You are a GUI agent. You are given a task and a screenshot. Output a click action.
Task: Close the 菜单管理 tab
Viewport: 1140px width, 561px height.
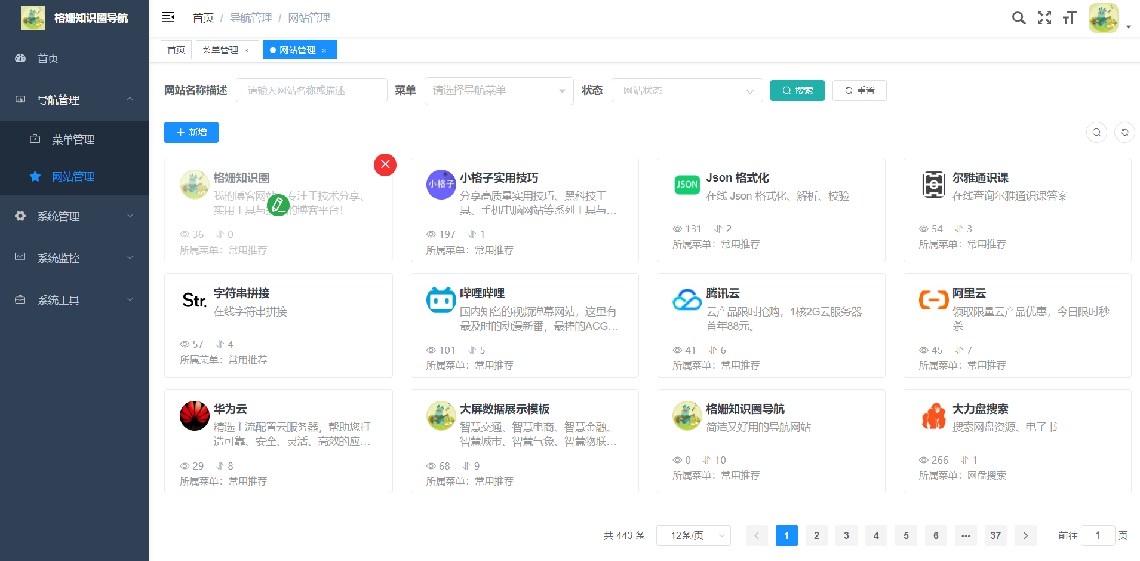click(x=246, y=50)
